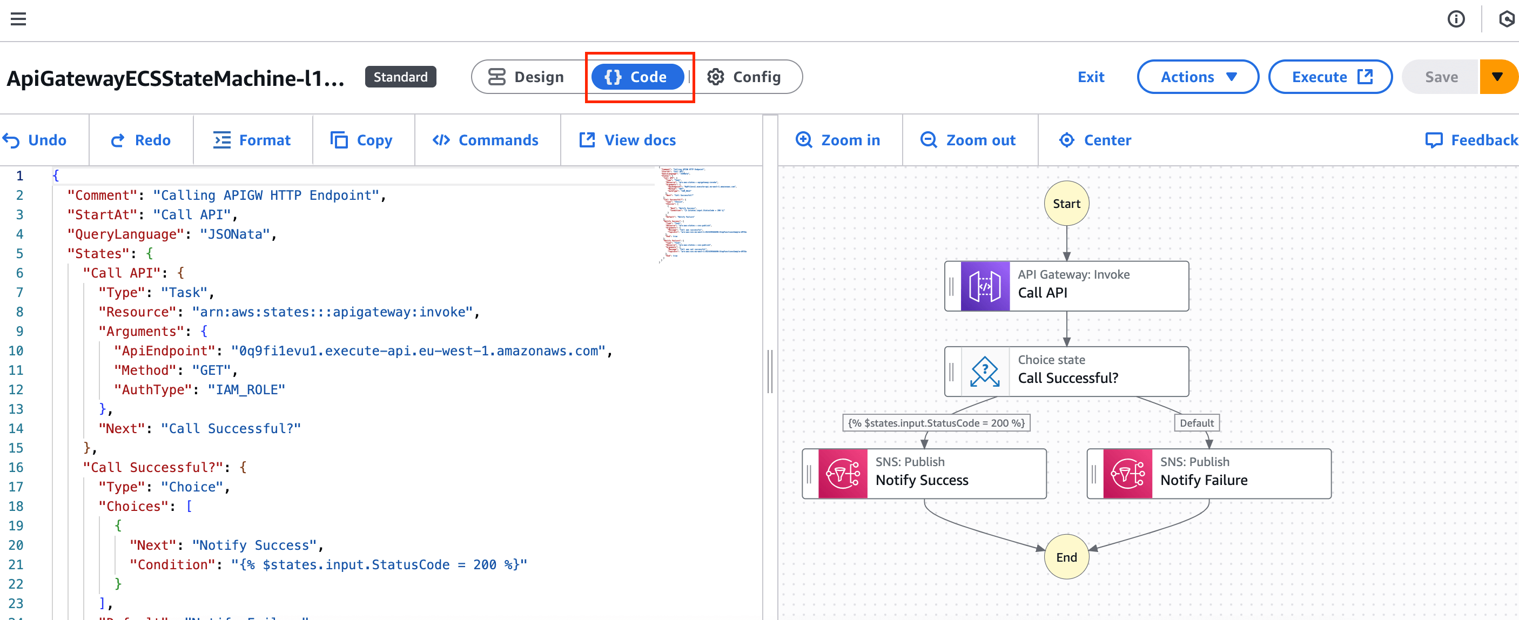Click the code minimap preview
1519x620 pixels.
[x=702, y=213]
